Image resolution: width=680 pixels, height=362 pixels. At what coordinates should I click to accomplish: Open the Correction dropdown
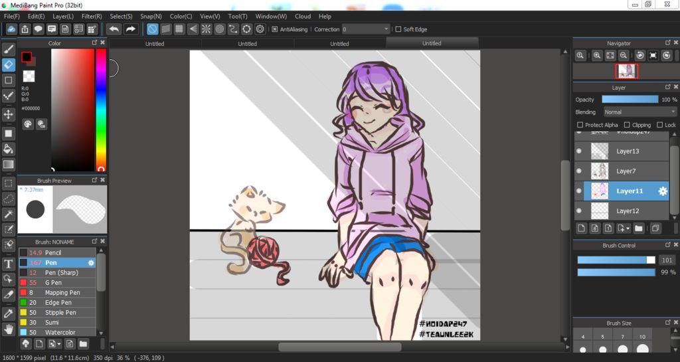coord(366,29)
